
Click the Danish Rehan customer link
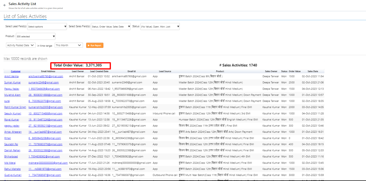[12, 150]
